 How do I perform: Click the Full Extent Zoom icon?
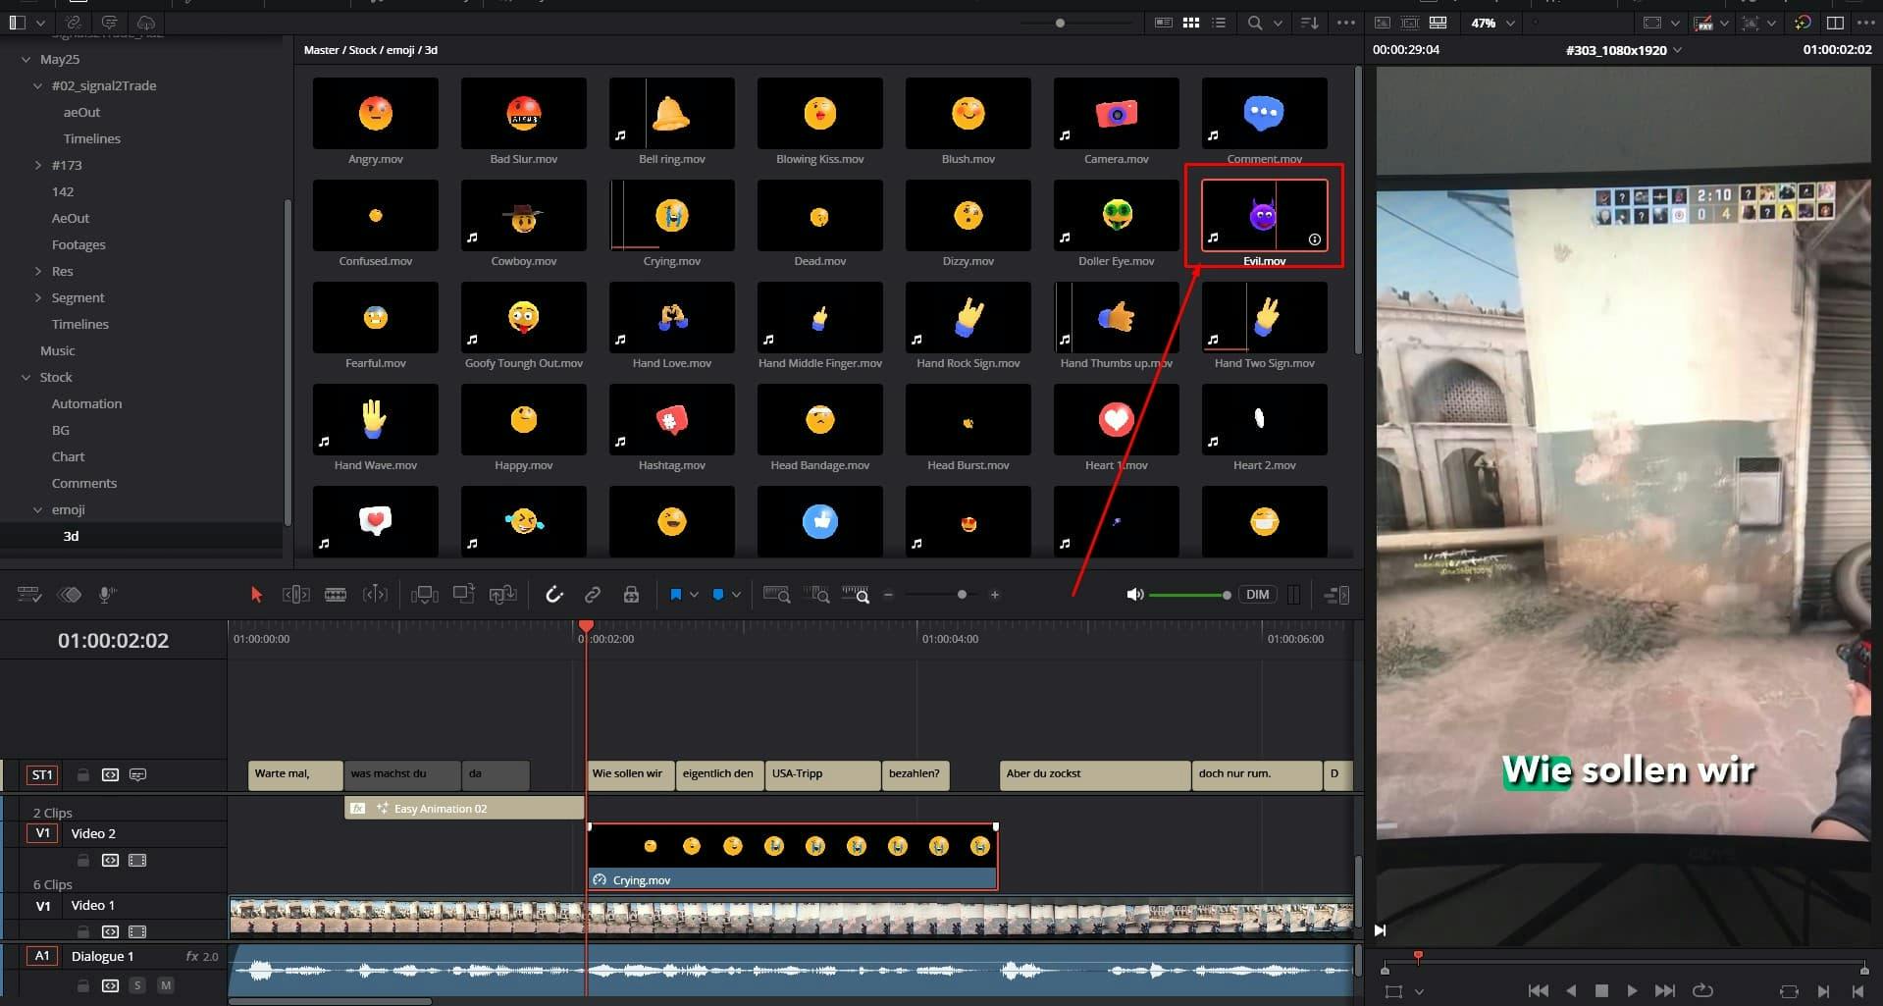click(x=777, y=595)
